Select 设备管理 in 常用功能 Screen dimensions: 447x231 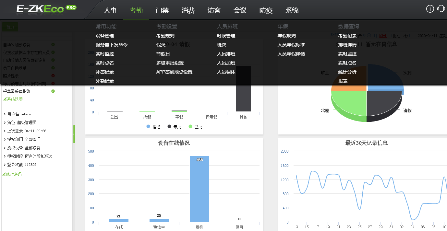(x=105, y=36)
